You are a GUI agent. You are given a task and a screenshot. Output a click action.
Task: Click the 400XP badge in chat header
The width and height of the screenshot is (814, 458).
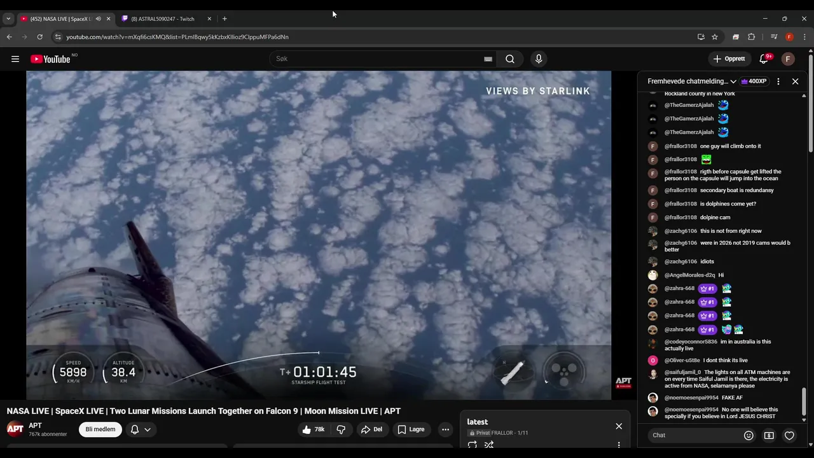[754, 81]
